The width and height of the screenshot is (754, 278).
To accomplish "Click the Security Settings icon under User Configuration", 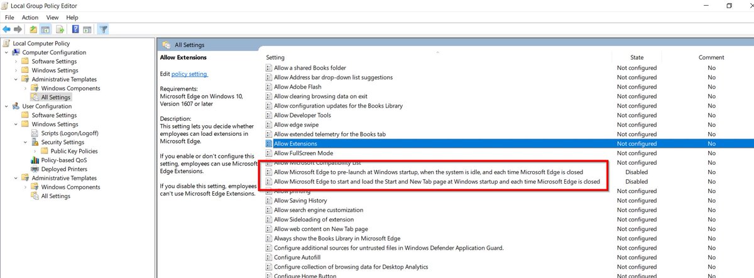I will (35, 142).
